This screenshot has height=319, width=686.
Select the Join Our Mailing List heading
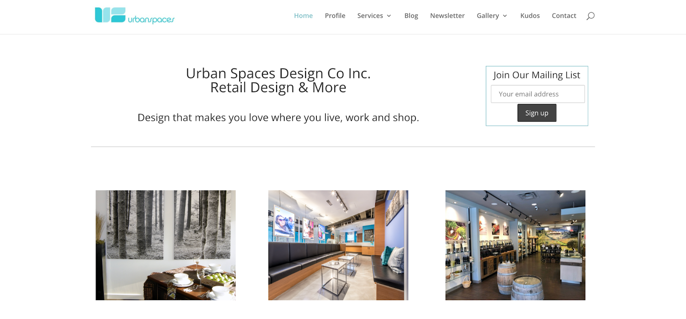[x=537, y=75]
